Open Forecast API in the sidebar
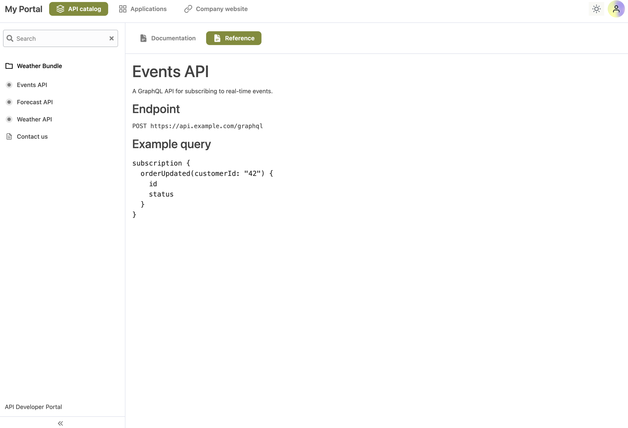 click(35, 102)
